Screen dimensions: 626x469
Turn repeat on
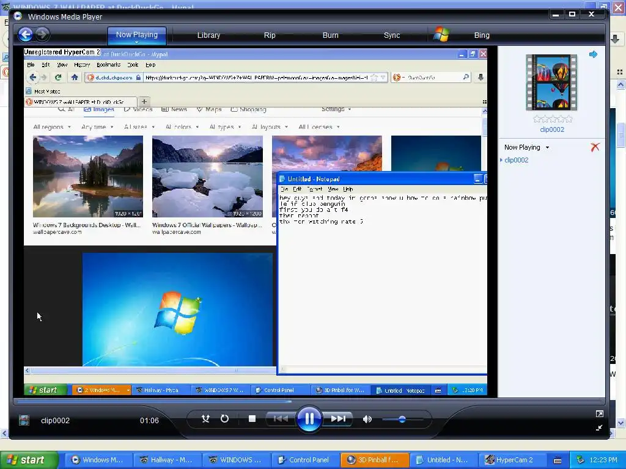pyautogui.click(x=225, y=419)
